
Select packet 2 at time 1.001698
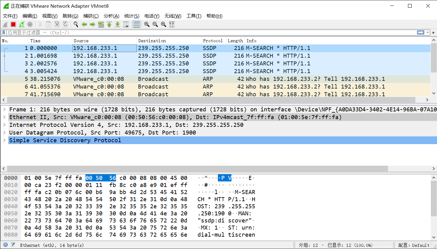[x=215, y=56]
